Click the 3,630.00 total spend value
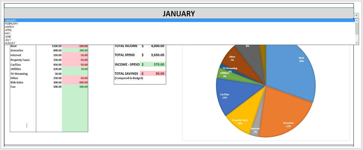The image size is (363, 150). [157, 55]
